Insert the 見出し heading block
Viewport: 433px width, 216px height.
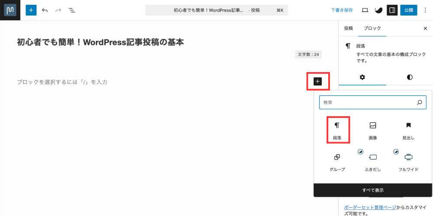click(x=408, y=130)
